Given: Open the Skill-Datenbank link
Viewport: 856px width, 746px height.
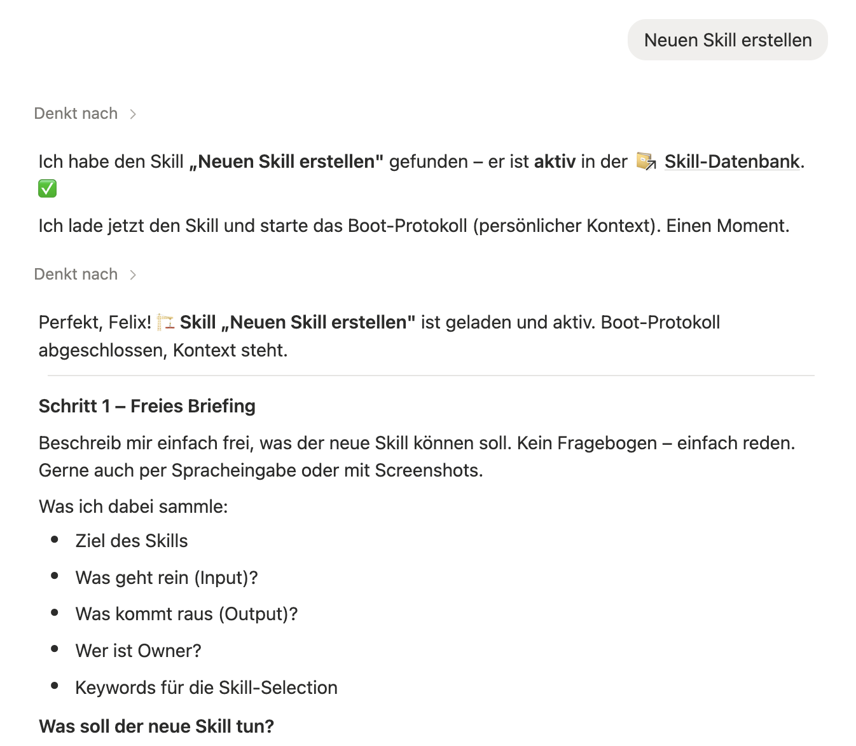Looking at the screenshot, I should pyautogui.click(x=731, y=161).
